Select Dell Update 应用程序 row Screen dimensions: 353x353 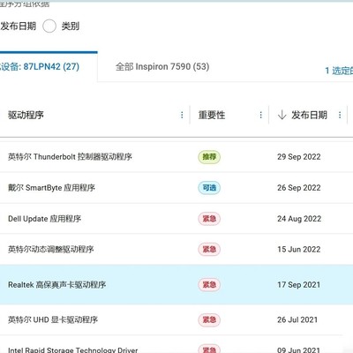(x=176, y=219)
